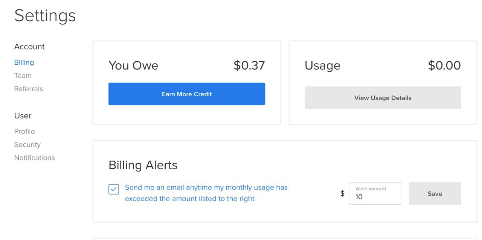This screenshot has width=482, height=240.
Task: Click the billing alert email description text
Action: pos(206,193)
